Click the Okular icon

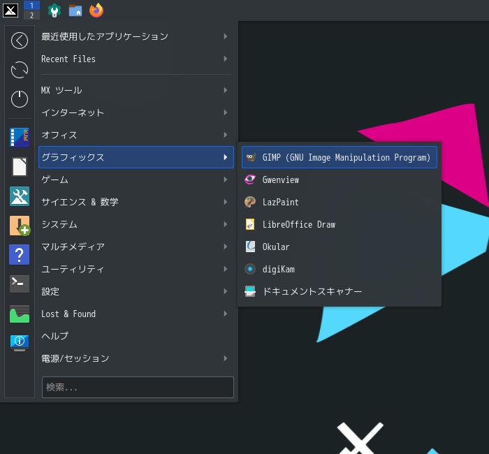[x=250, y=247]
